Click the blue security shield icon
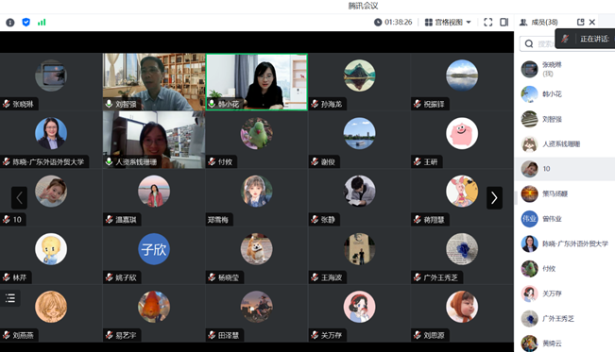 click(x=26, y=23)
